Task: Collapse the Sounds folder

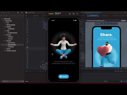Action: (x=4, y=35)
